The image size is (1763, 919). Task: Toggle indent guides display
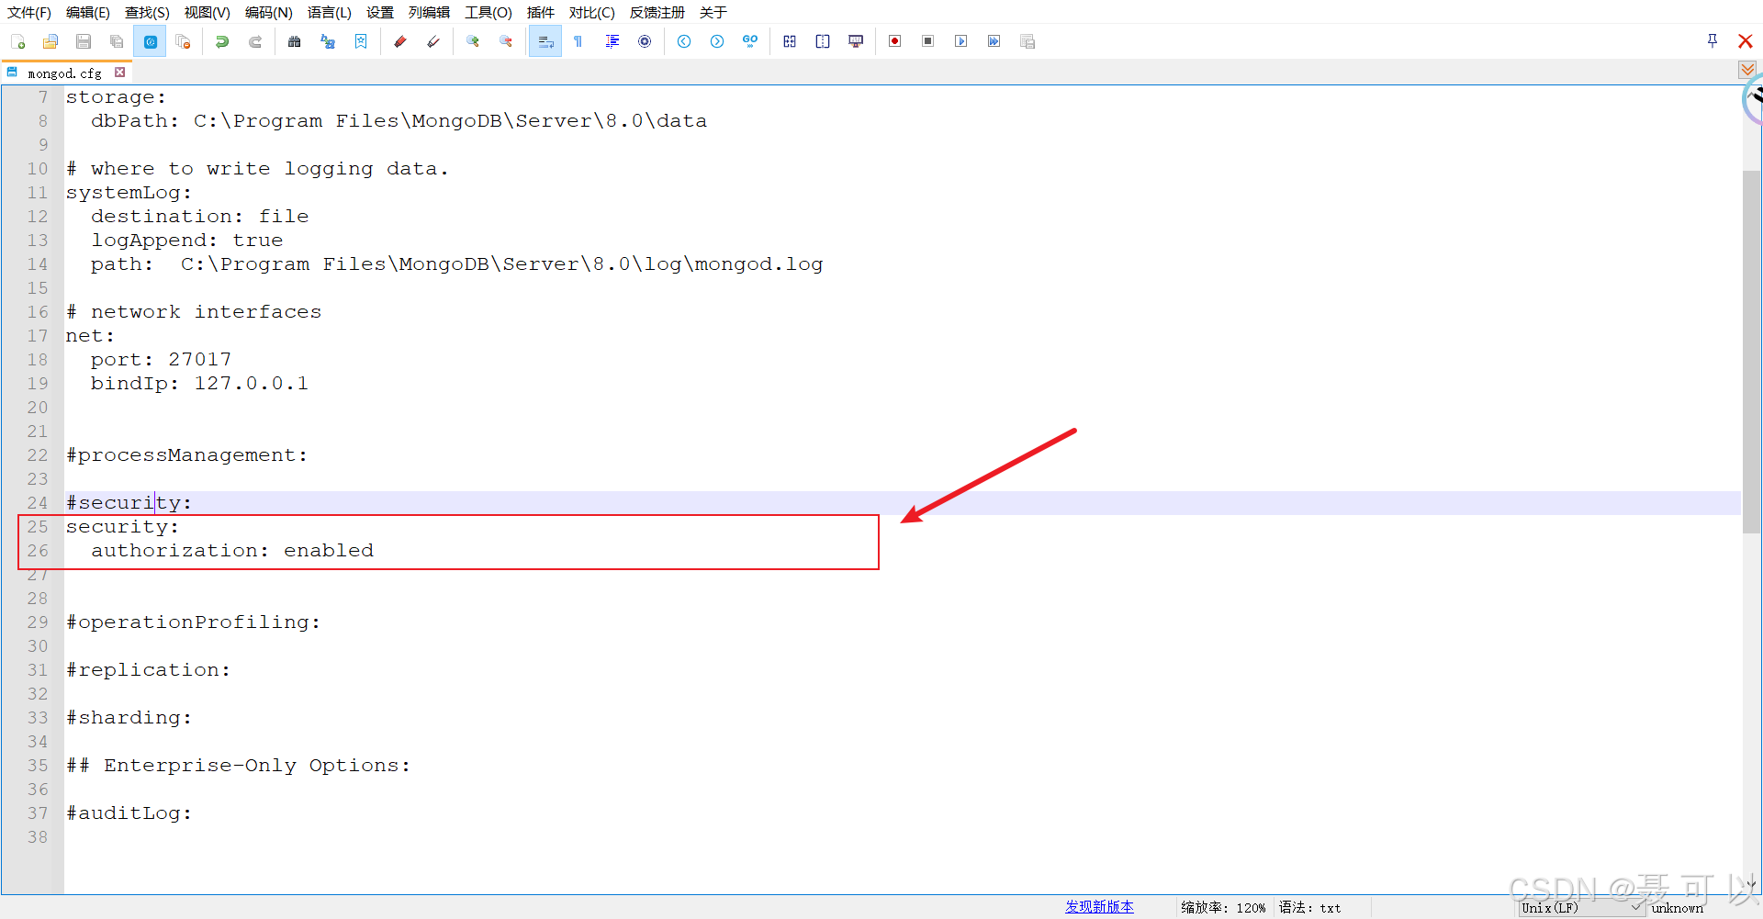pyautogui.click(x=612, y=41)
